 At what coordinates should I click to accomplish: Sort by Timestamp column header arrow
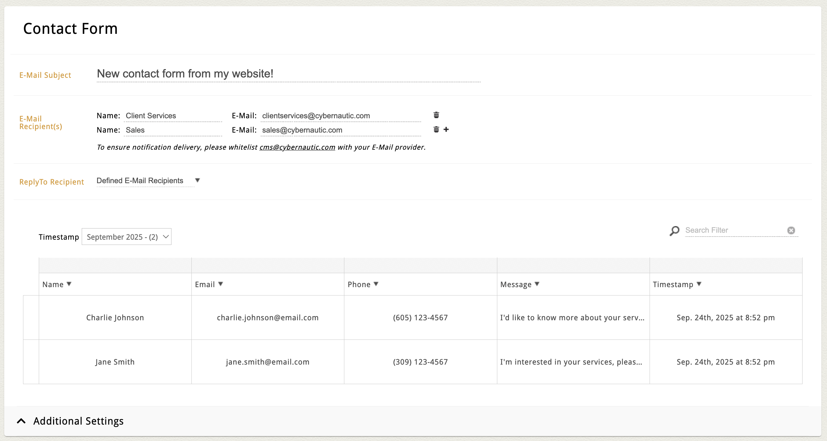tap(699, 284)
